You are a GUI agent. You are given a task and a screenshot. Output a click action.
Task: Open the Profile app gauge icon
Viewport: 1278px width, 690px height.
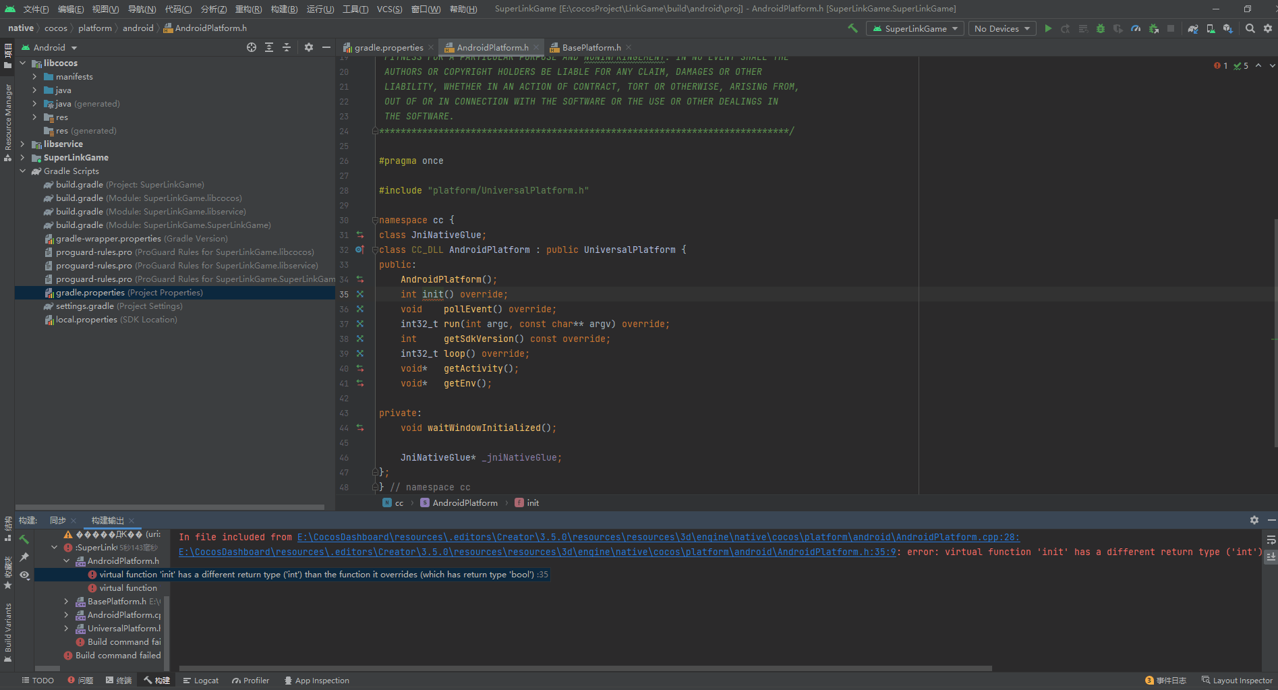coord(1136,28)
